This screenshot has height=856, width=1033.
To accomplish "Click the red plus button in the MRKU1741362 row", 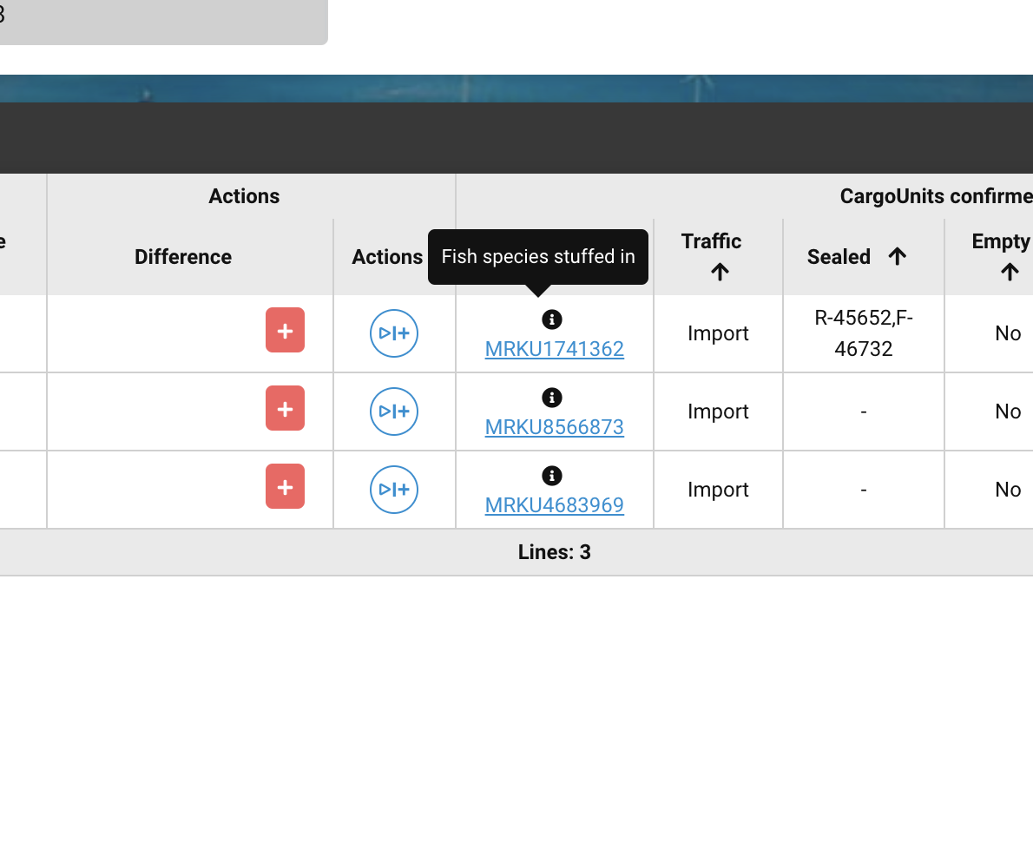I will point(285,330).
